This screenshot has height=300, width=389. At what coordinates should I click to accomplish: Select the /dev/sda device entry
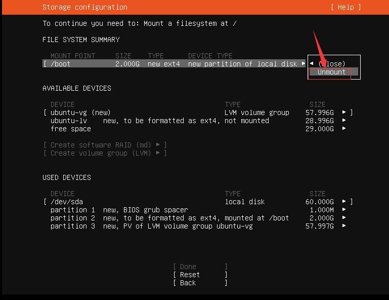[67, 202]
